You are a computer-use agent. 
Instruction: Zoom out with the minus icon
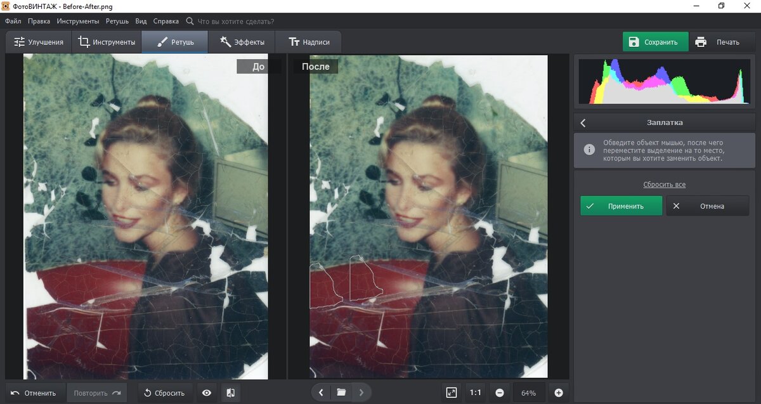(500, 393)
